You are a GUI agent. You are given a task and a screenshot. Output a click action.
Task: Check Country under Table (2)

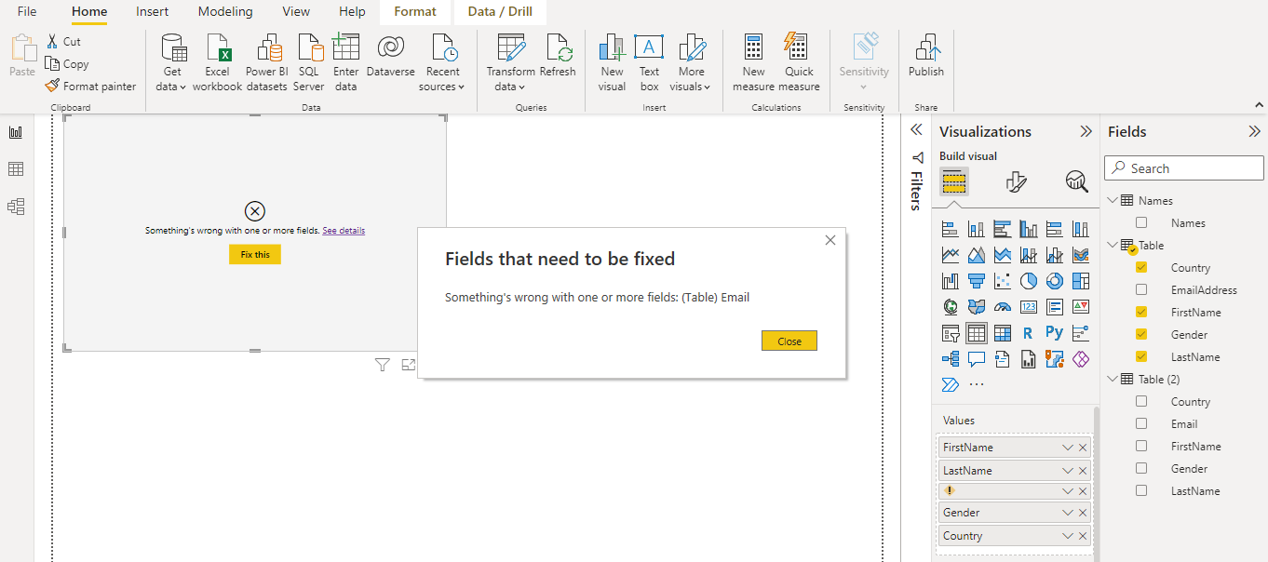click(x=1141, y=401)
